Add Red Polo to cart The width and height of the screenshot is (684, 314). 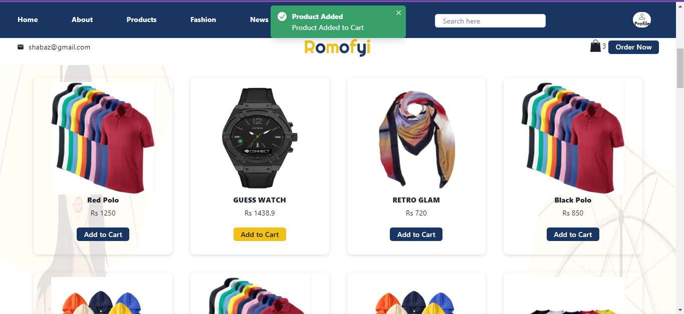[x=103, y=234]
